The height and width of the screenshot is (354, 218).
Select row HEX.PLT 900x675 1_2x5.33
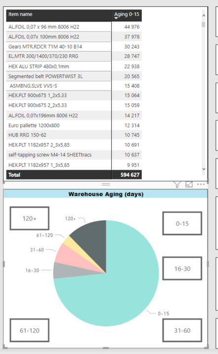point(74,95)
